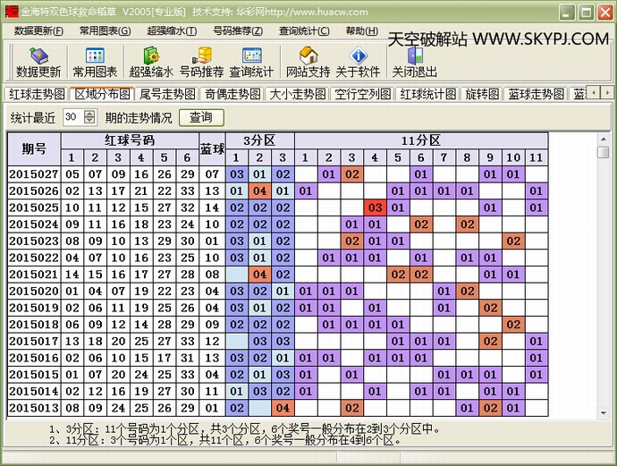Launch the 超强缩水 toolbar tool
Viewport: 617px width, 466px height.
point(150,62)
